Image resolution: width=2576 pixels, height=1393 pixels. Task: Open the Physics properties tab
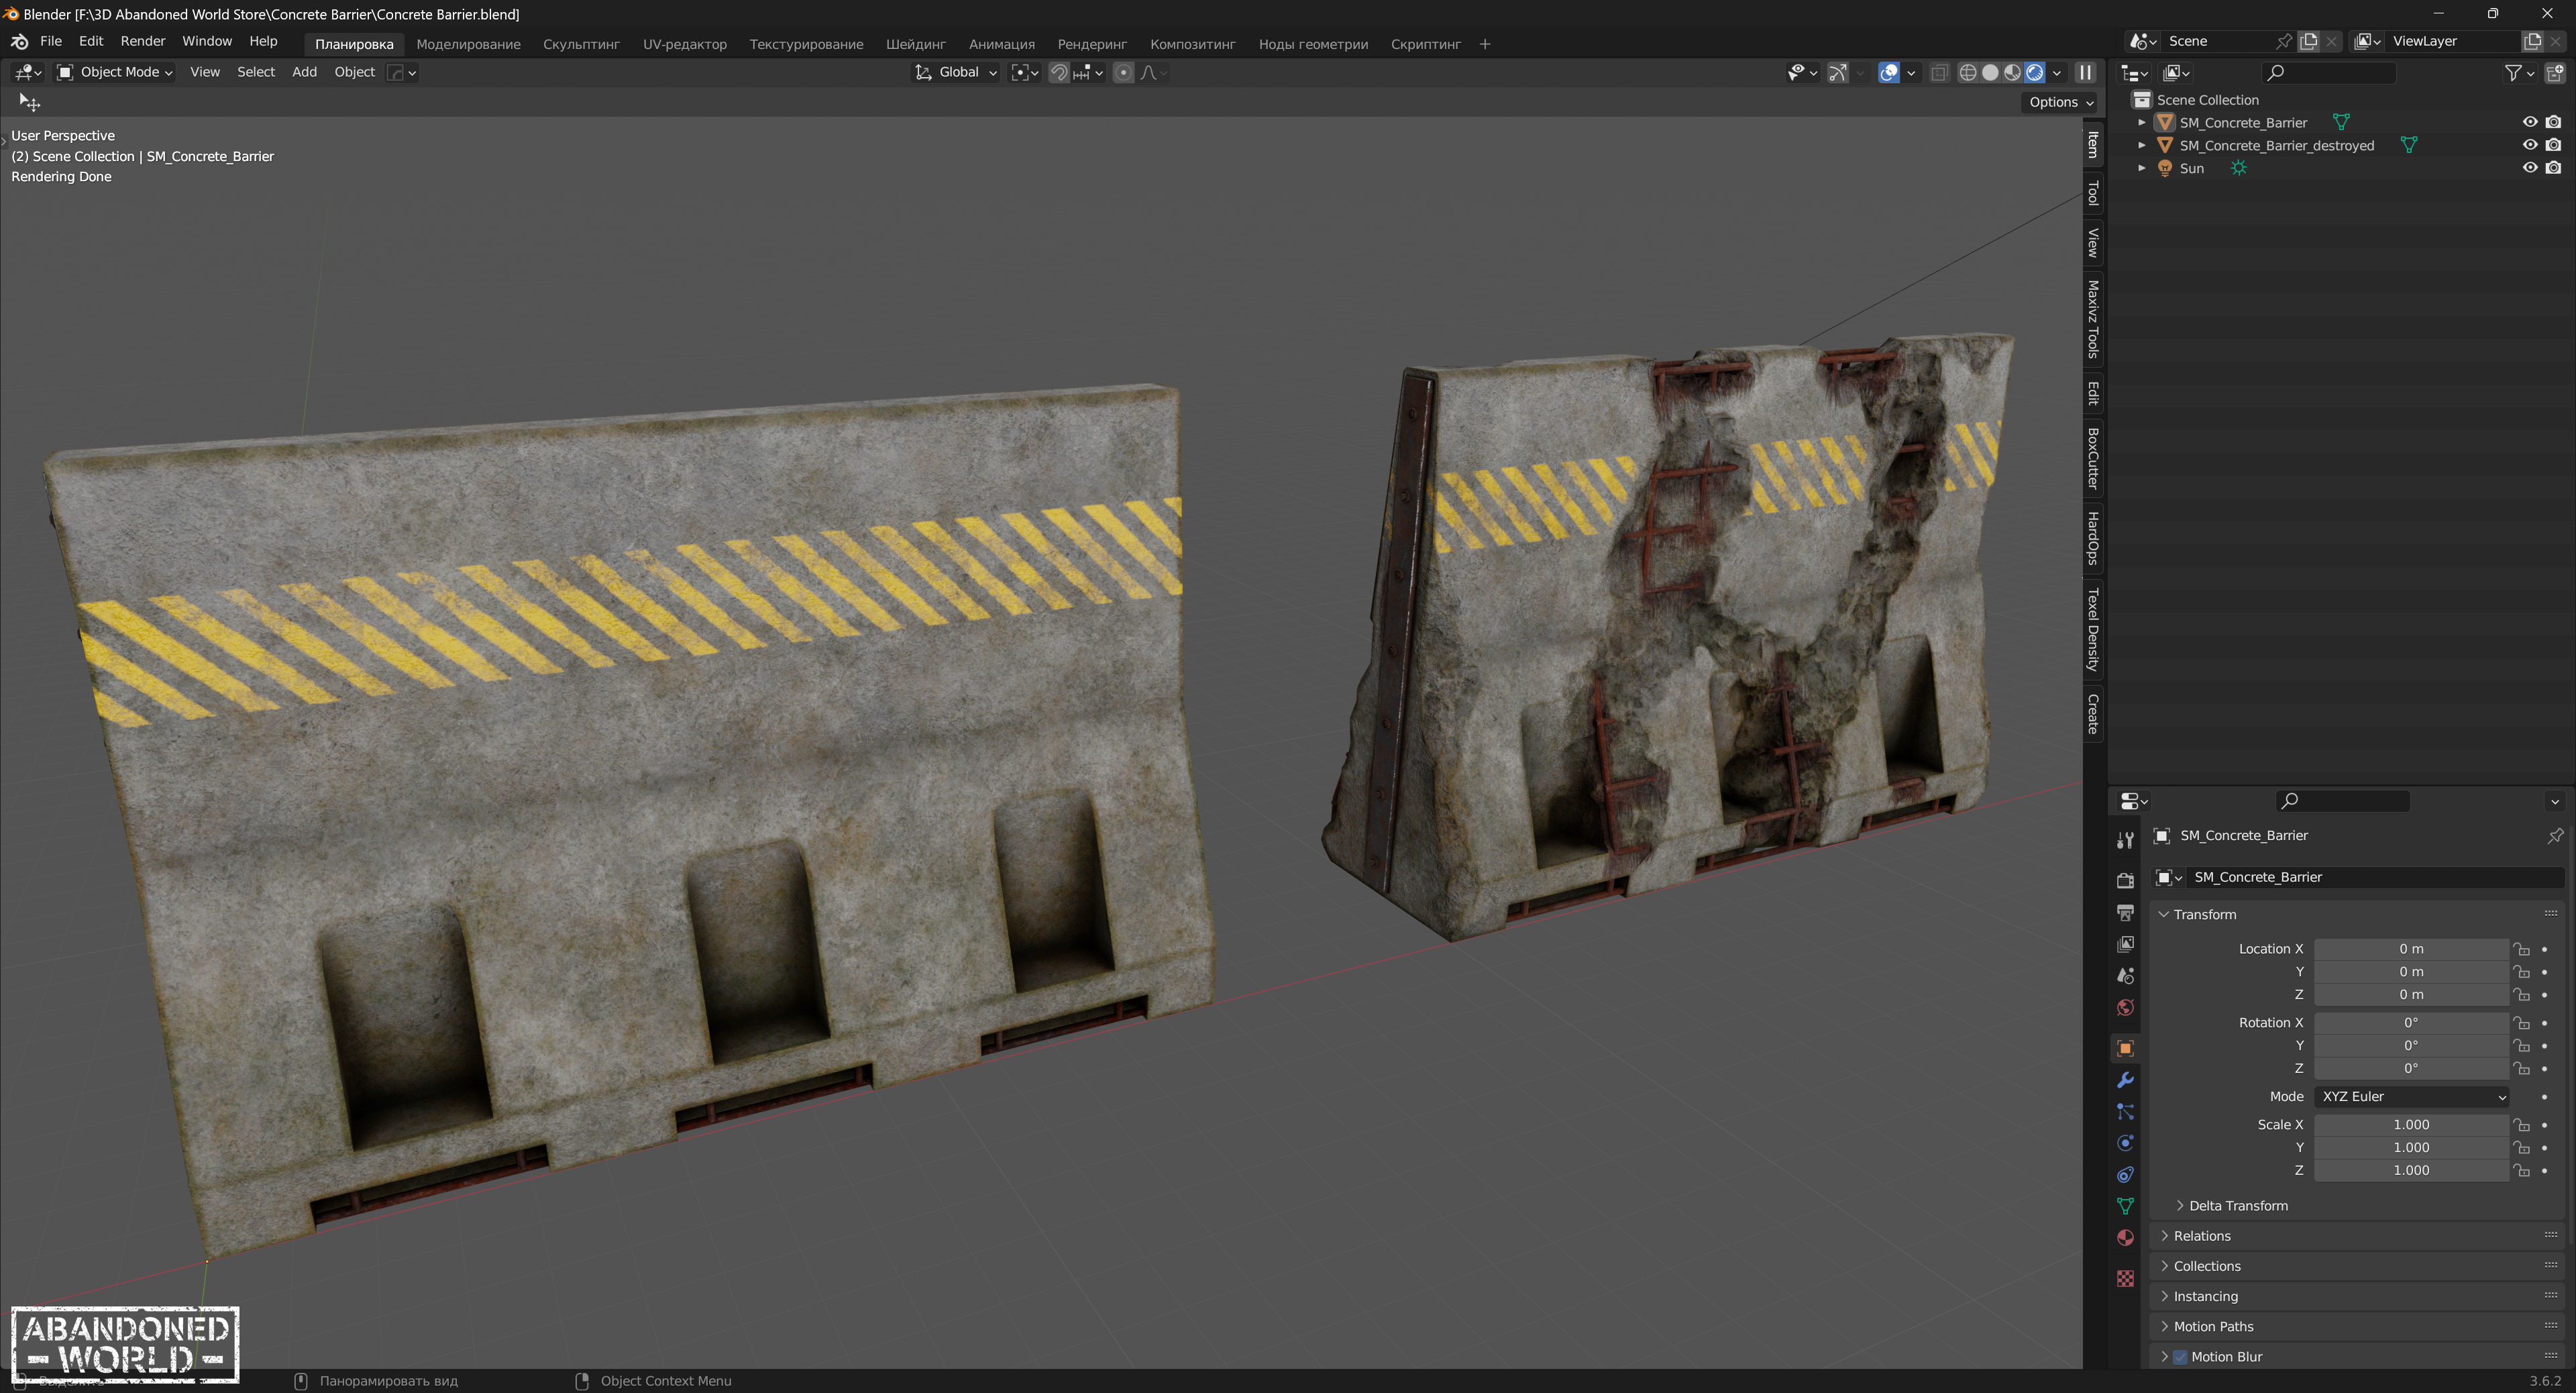click(x=2125, y=1143)
